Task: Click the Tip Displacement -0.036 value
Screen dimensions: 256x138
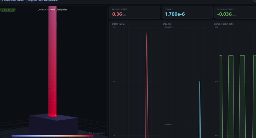Action: (224, 14)
